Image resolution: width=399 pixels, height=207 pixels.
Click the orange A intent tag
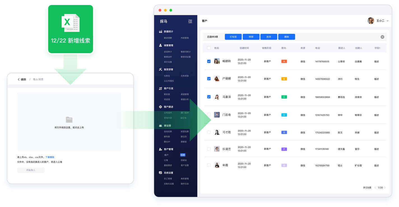point(284,61)
